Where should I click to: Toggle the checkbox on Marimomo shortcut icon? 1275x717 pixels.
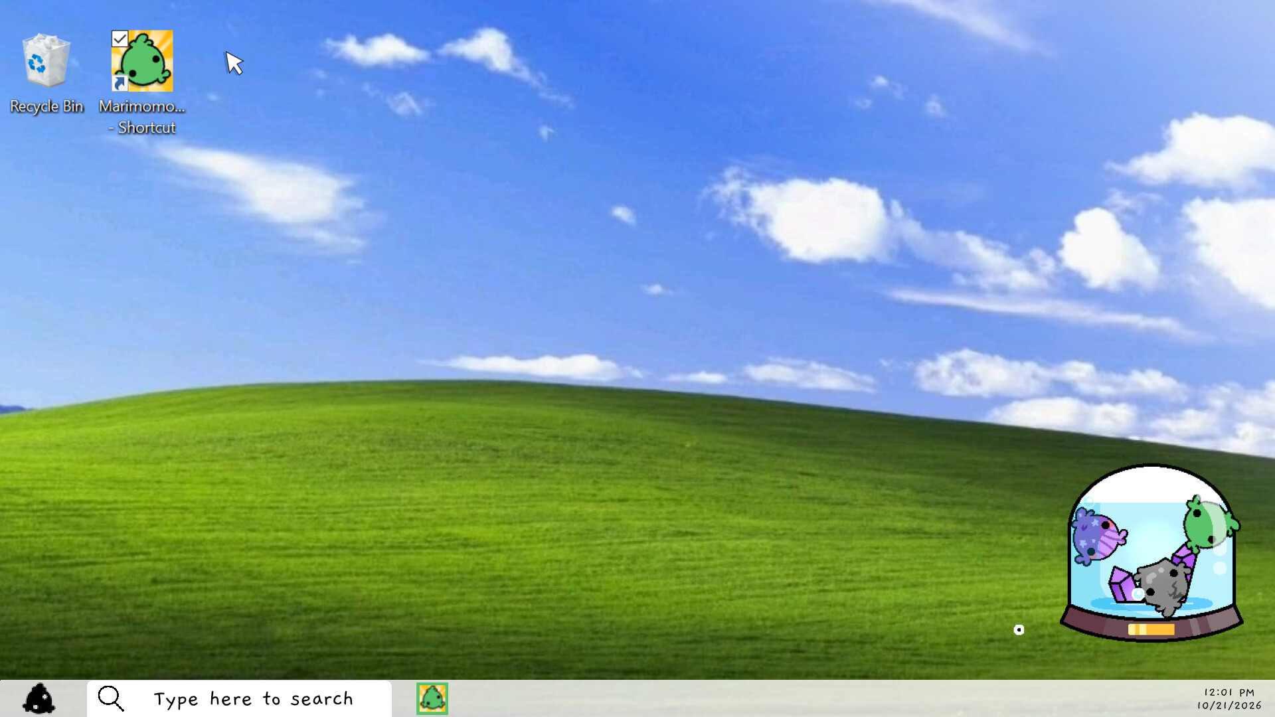(120, 39)
